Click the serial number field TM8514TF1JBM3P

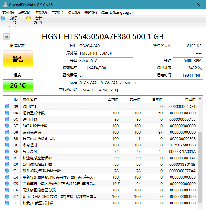click(x=106, y=53)
